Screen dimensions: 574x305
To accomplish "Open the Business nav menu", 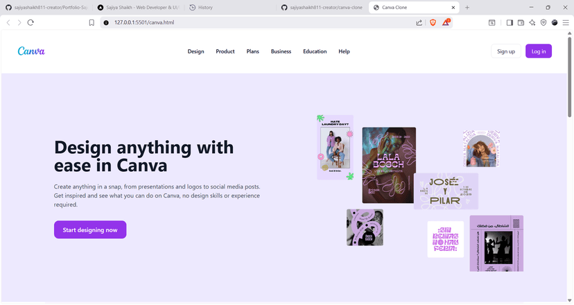I will 281,51.
